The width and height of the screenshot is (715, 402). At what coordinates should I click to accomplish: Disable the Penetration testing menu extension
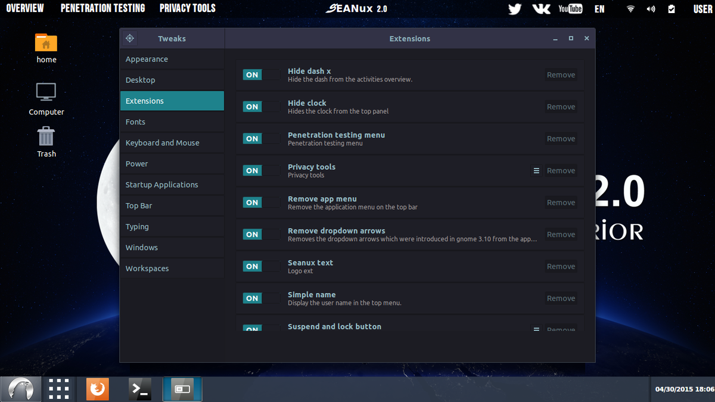pos(261,139)
